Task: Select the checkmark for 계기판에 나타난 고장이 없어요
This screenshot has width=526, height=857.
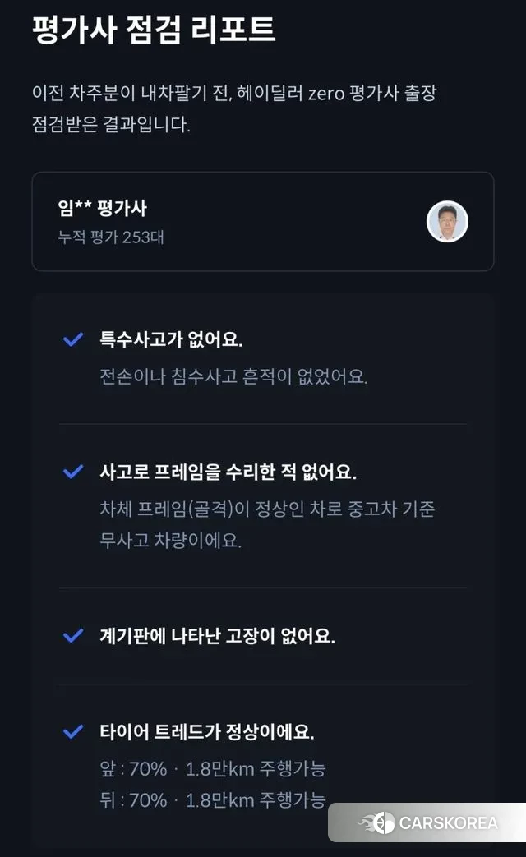Action: tap(74, 635)
